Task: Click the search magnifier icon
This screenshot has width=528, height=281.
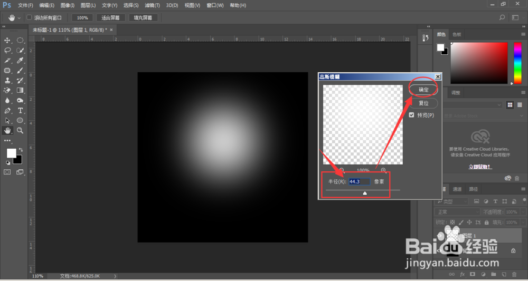Action: tap(502, 17)
